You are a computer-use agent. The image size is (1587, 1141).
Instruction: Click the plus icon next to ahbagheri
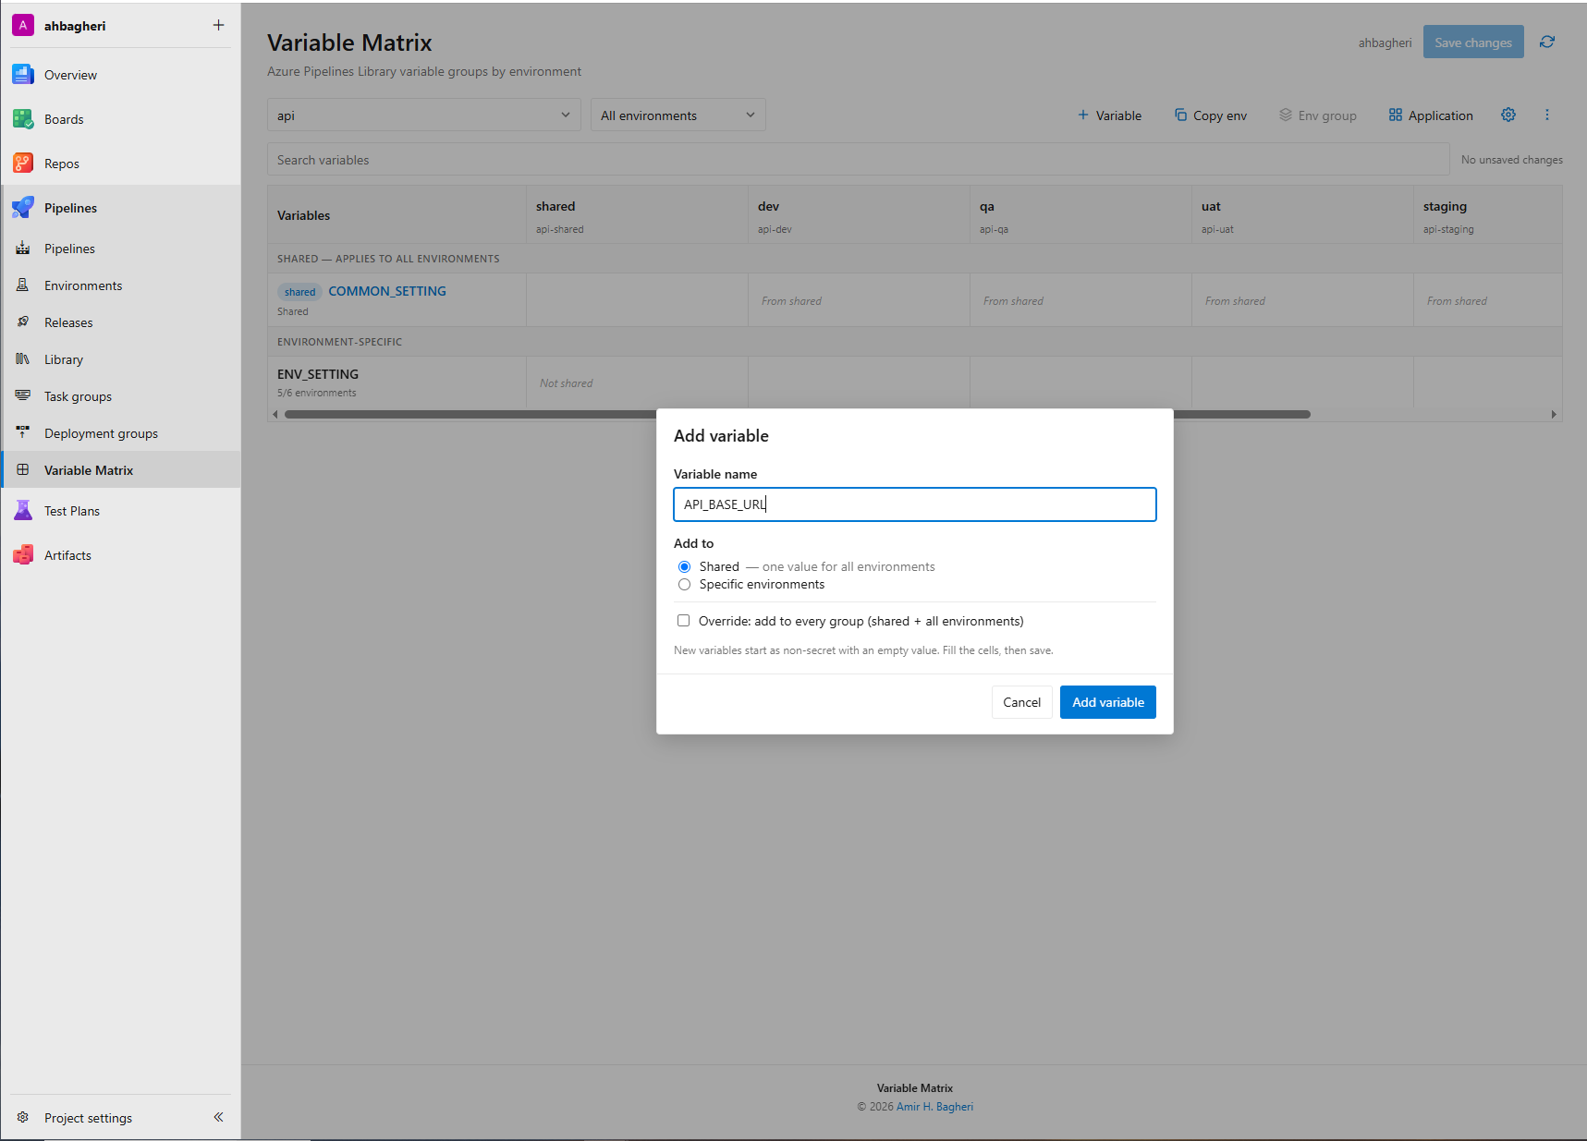pos(218,25)
